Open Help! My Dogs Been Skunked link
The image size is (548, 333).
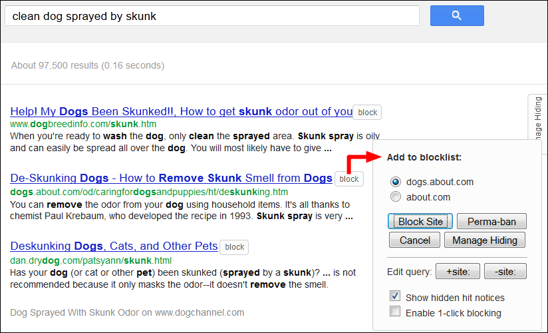pyautogui.click(x=181, y=111)
